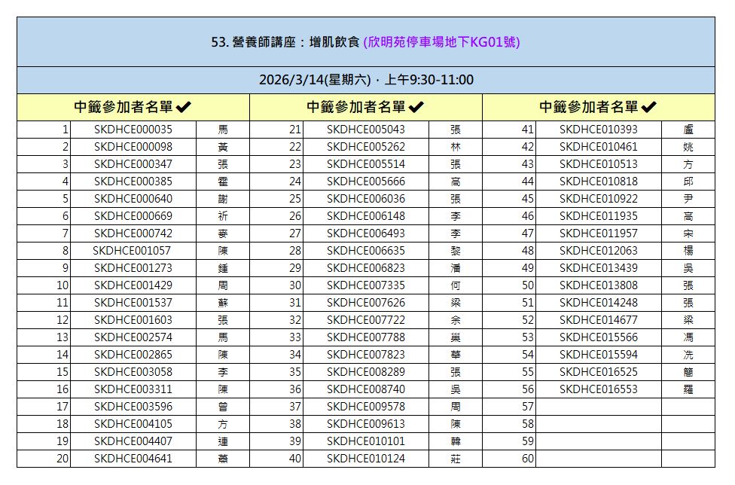Image resolution: width=735 pixels, height=485 pixels.
Task: Click participant ID SKDHCE001057
Action: click(133, 251)
